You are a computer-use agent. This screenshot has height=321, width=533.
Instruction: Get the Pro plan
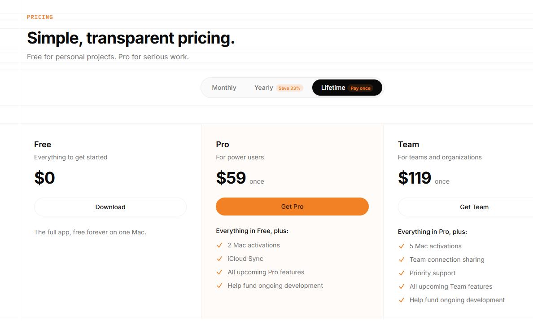pyautogui.click(x=292, y=207)
